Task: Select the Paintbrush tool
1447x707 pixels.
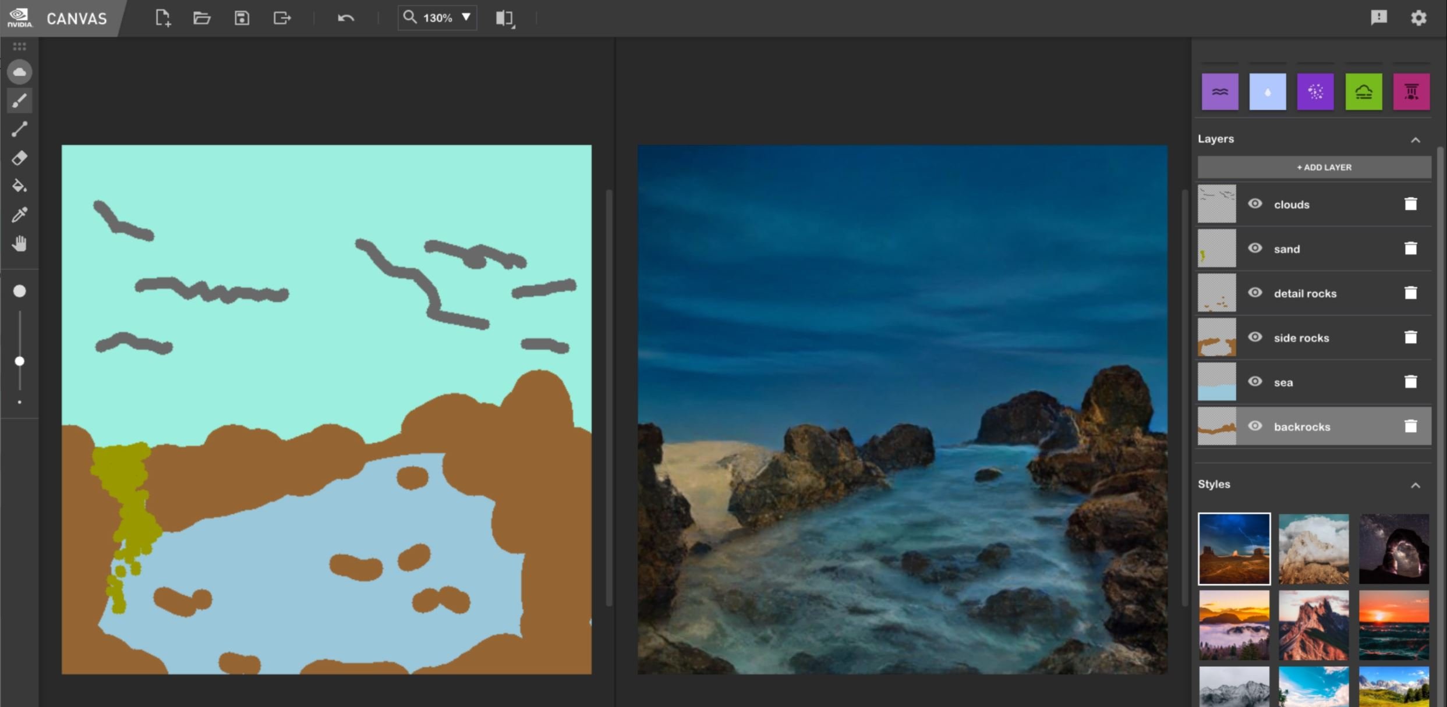Action: 20,100
